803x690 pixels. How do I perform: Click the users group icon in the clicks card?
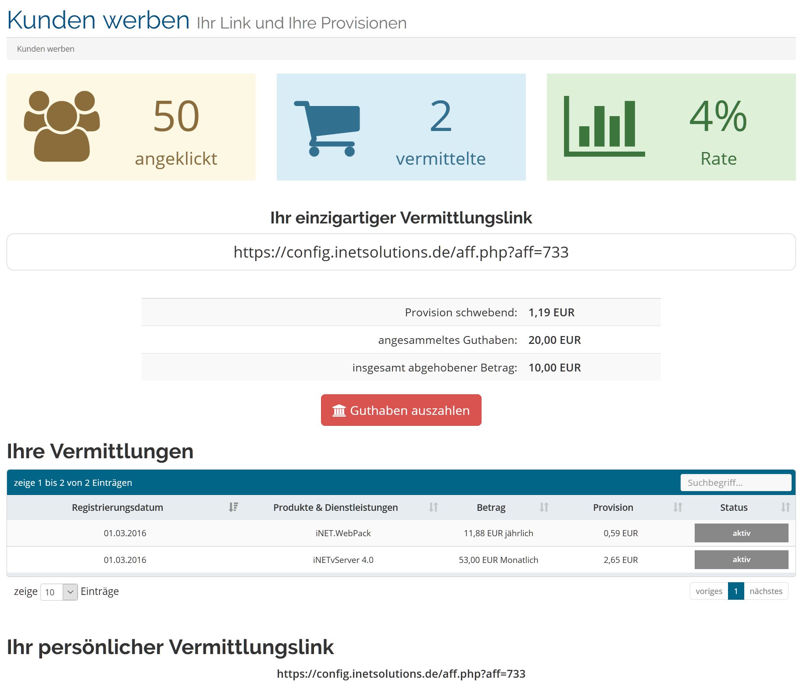(x=62, y=126)
